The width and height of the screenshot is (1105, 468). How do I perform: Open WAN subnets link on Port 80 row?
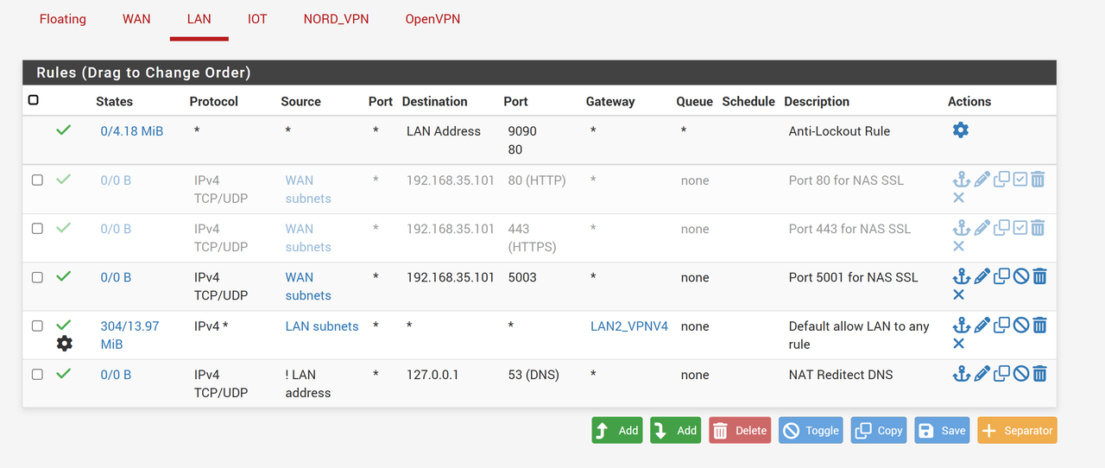click(308, 189)
